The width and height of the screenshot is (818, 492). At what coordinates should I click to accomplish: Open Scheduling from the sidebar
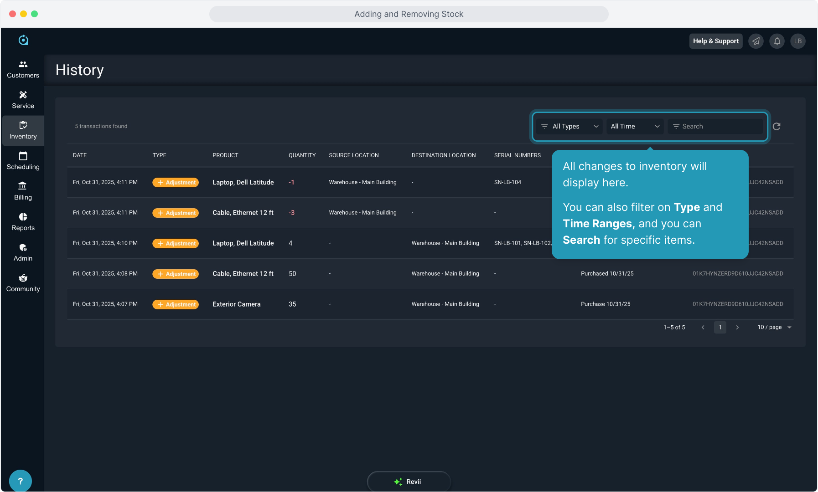(23, 161)
